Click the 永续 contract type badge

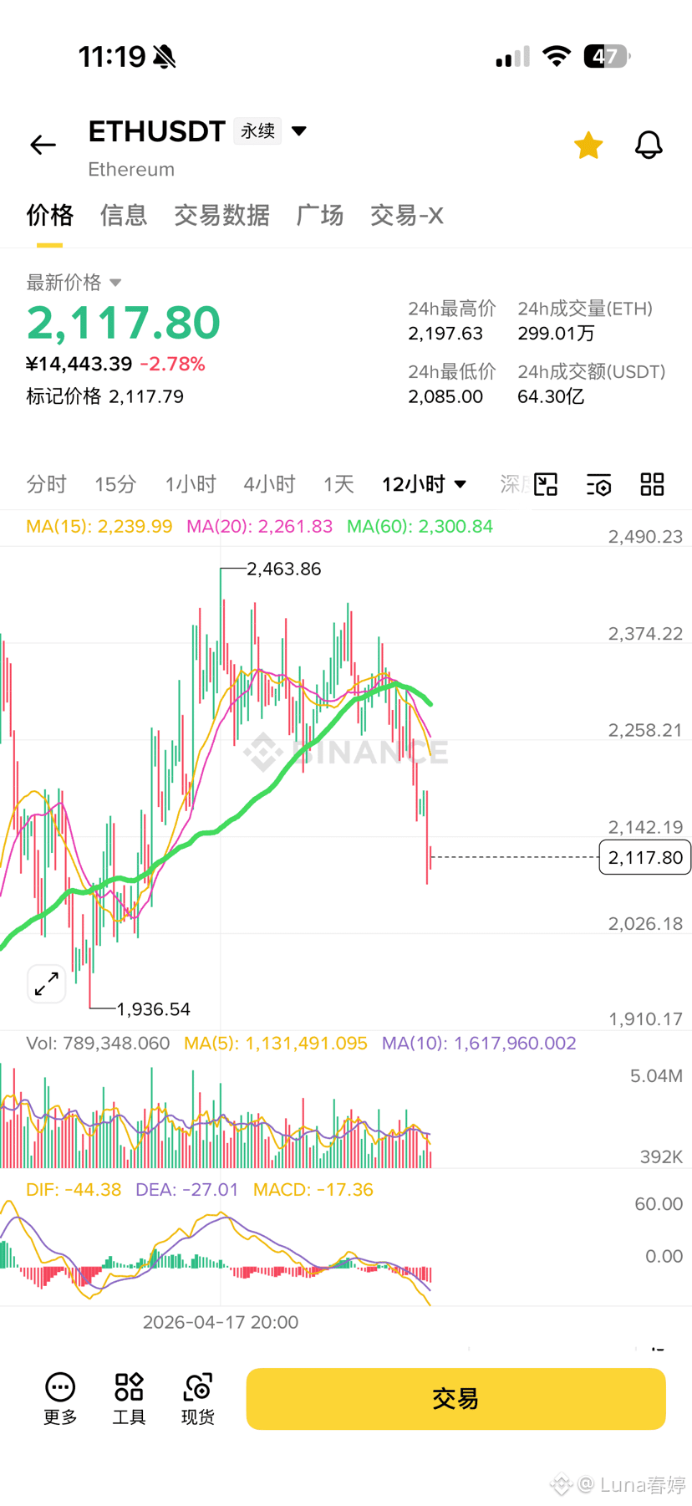coord(257,131)
